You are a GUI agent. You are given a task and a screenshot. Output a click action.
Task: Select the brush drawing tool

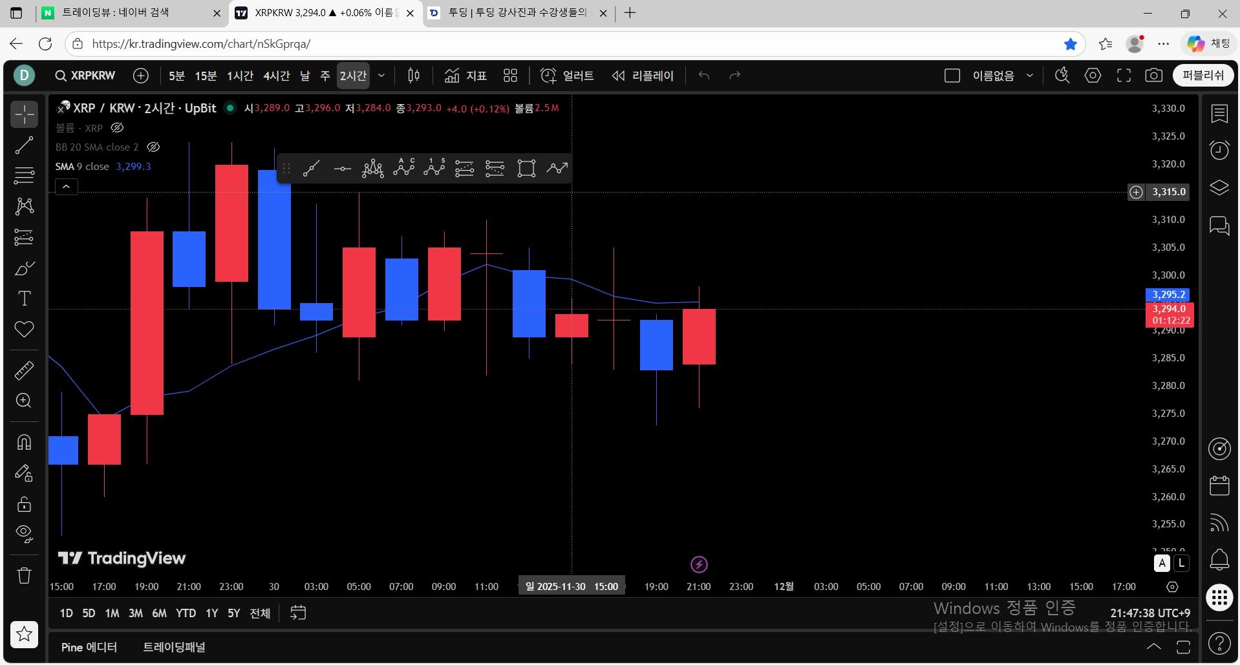[25, 268]
